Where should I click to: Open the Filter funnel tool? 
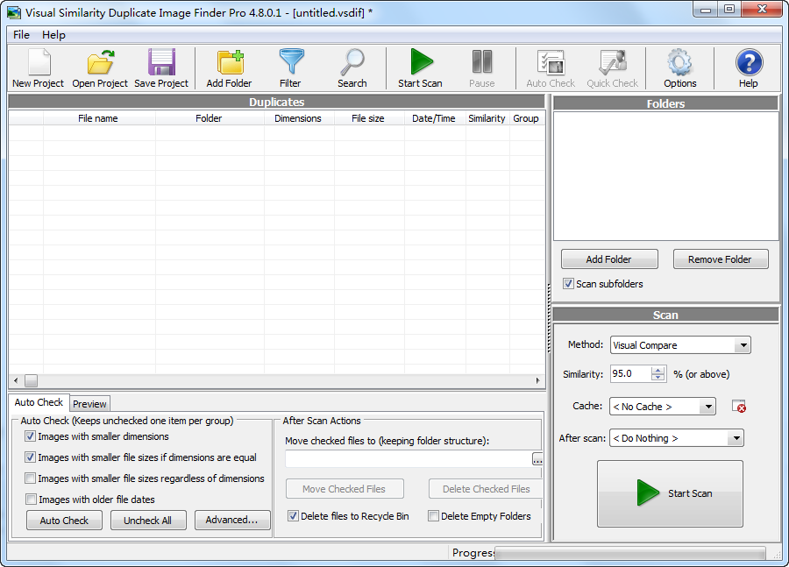[290, 63]
